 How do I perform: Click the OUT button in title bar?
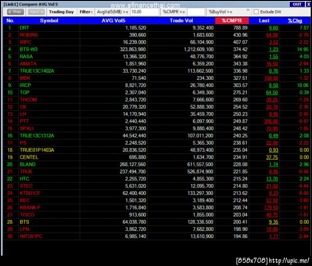click(x=297, y=4)
